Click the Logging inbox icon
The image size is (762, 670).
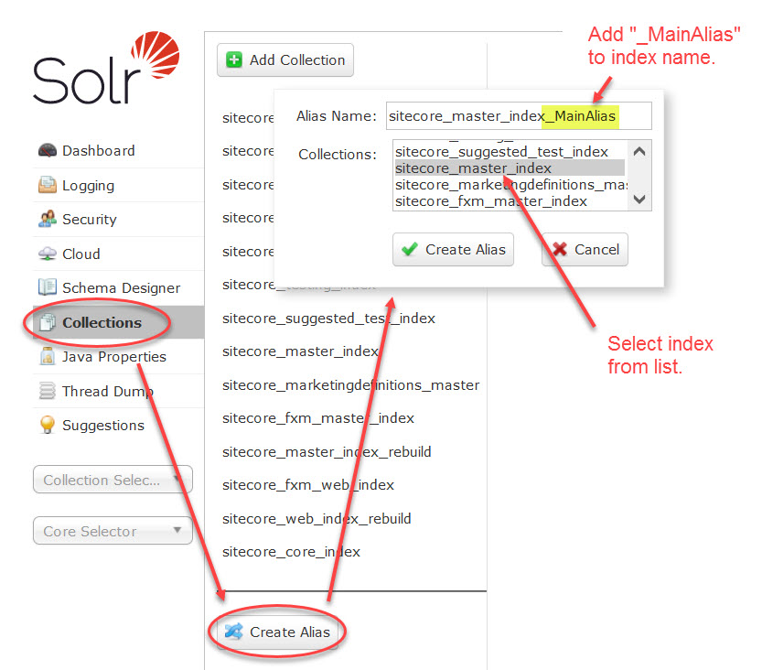[48, 185]
